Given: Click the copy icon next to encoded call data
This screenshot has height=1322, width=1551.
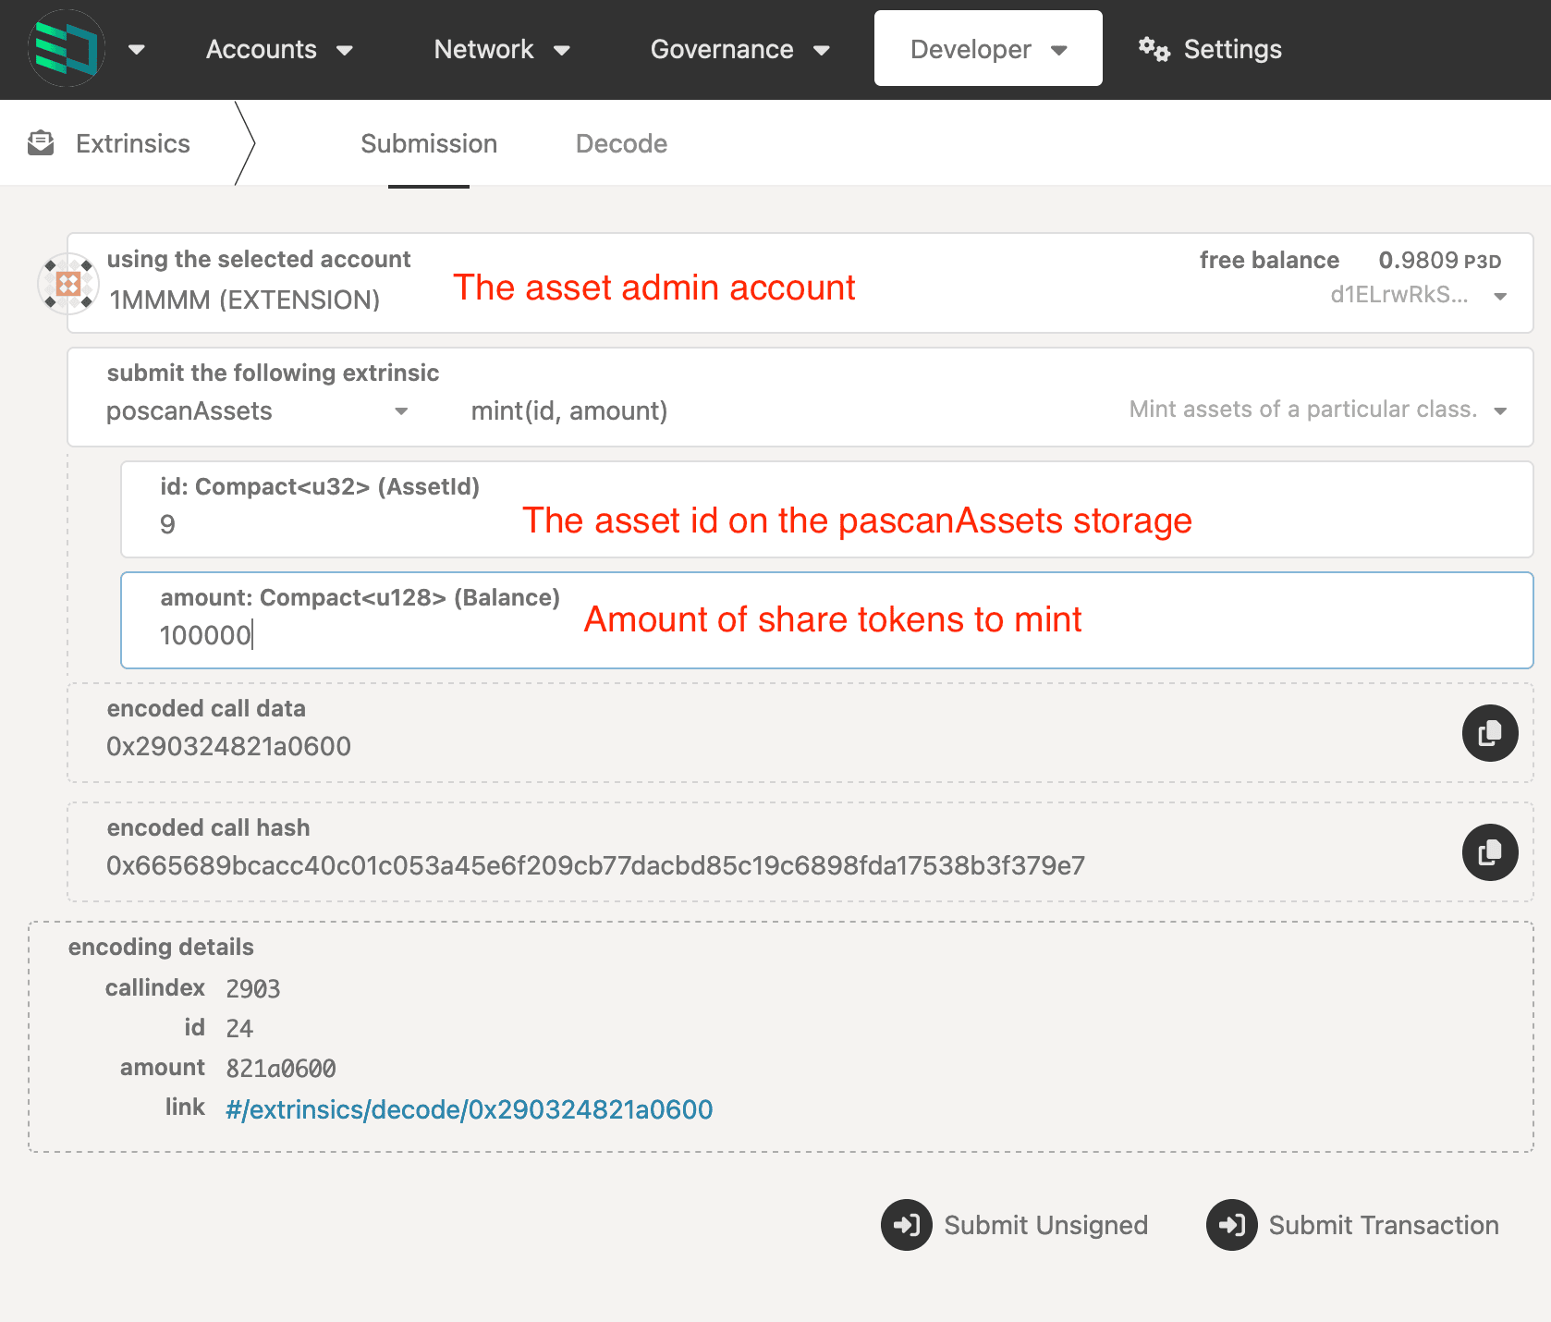Looking at the screenshot, I should (1489, 732).
